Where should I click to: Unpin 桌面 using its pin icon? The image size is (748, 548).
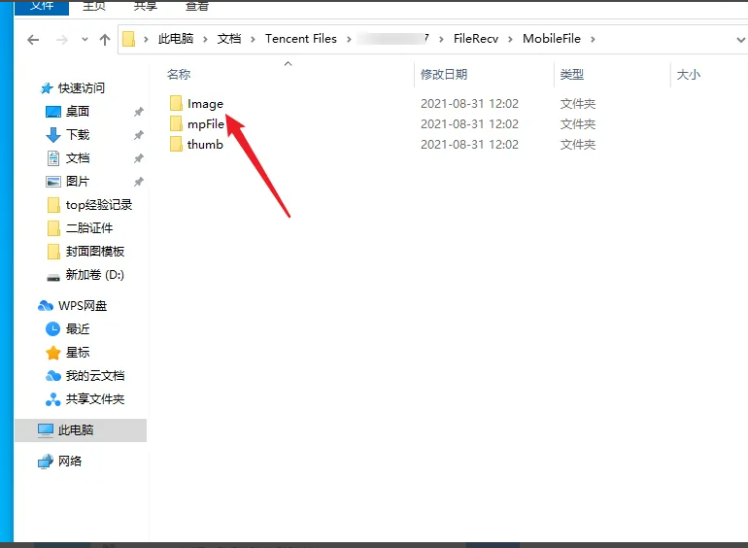click(x=138, y=112)
